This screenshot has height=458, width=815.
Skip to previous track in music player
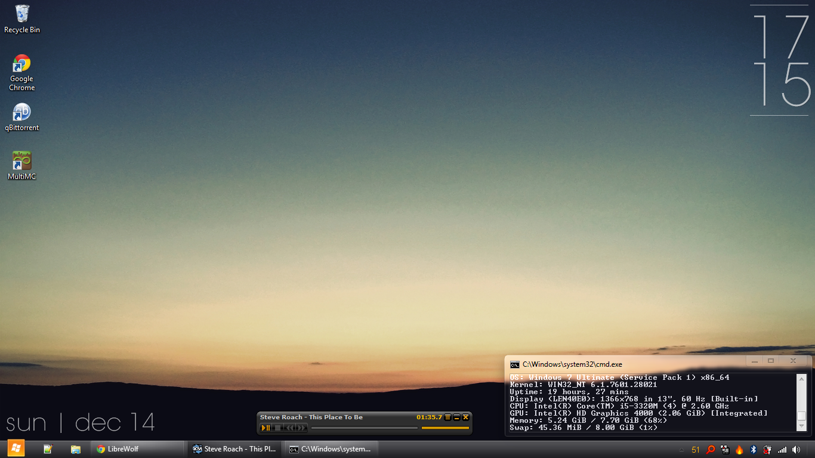[289, 428]
